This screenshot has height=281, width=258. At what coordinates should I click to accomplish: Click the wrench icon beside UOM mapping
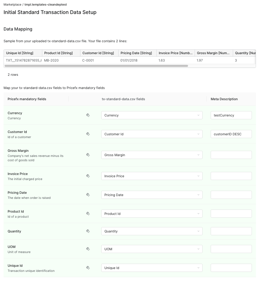tap(88, 249)
